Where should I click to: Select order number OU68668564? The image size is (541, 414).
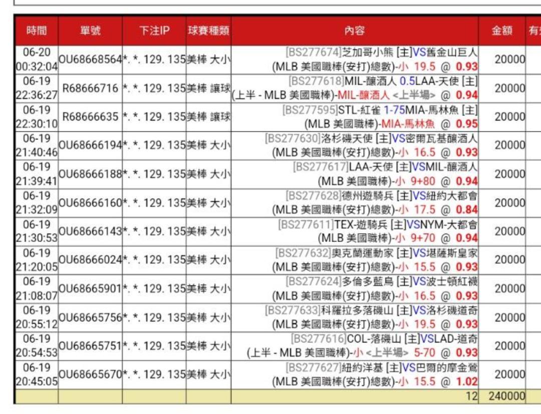[90, 59]
